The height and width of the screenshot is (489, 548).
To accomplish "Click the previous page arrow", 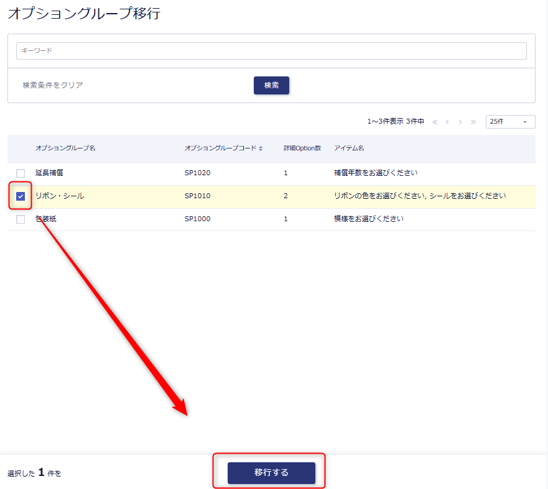I will coord(447,122).
